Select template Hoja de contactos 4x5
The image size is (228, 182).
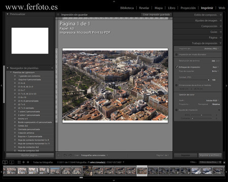click(x=28, y=147)
